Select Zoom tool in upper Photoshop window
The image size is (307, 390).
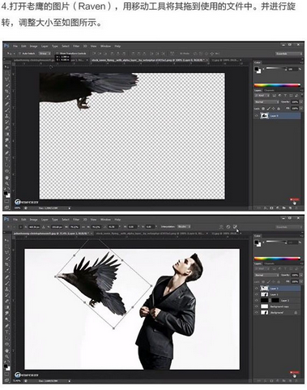tap(7, 183)
